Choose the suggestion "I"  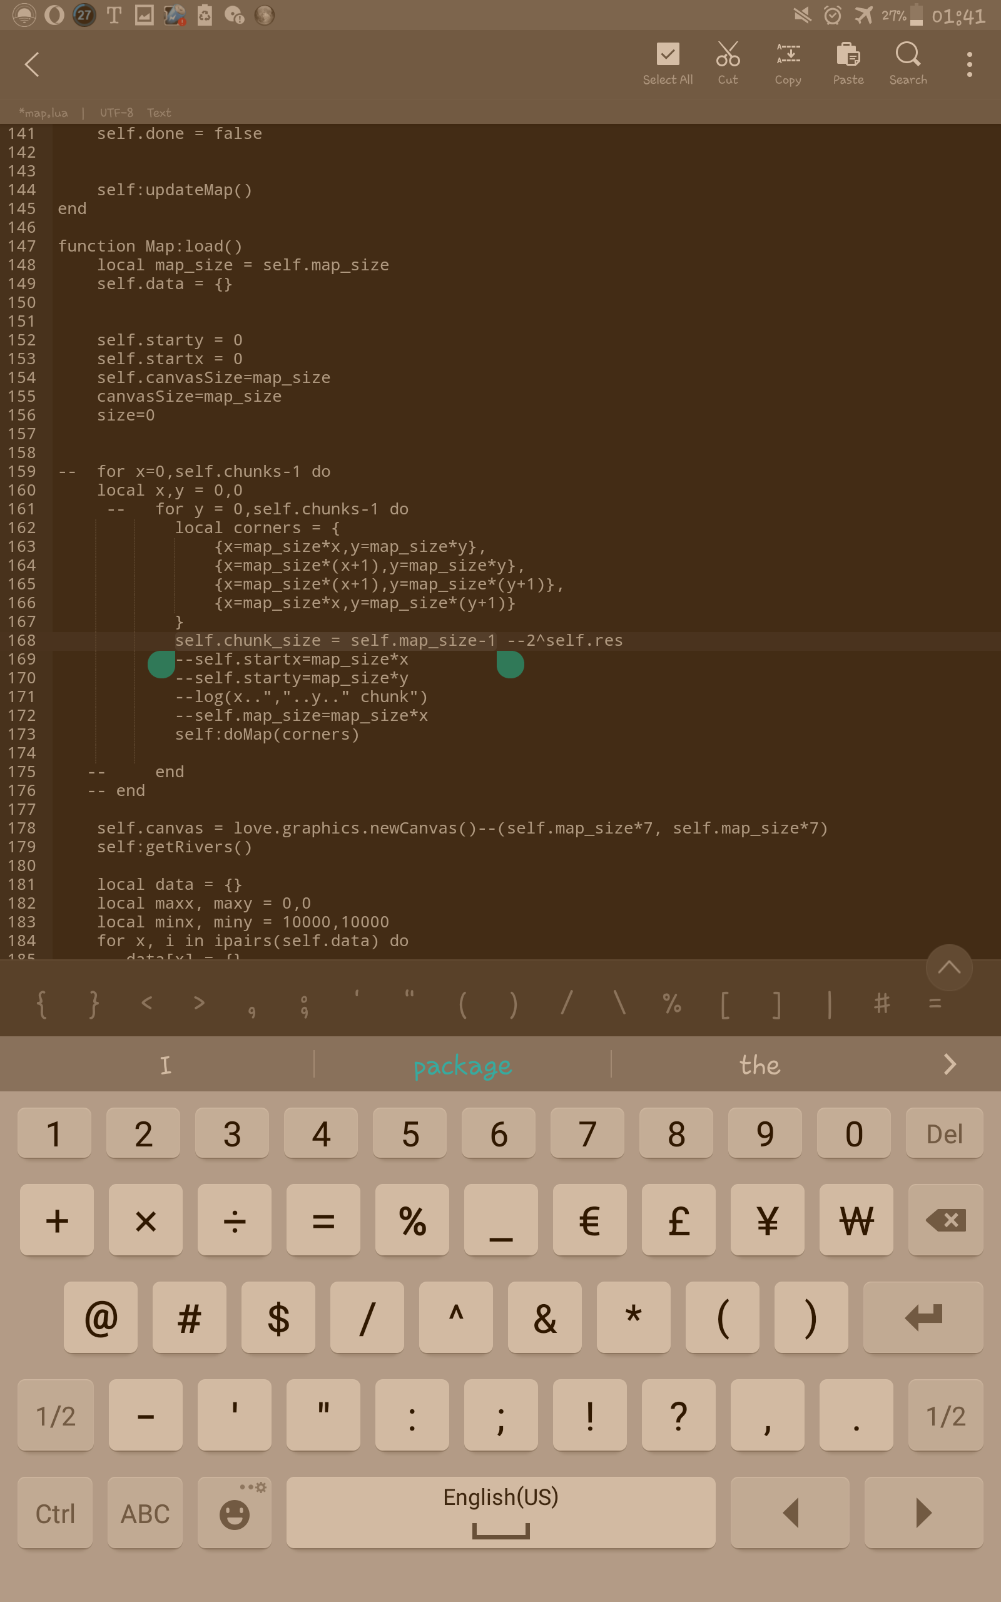click(x=166, y=1064)
